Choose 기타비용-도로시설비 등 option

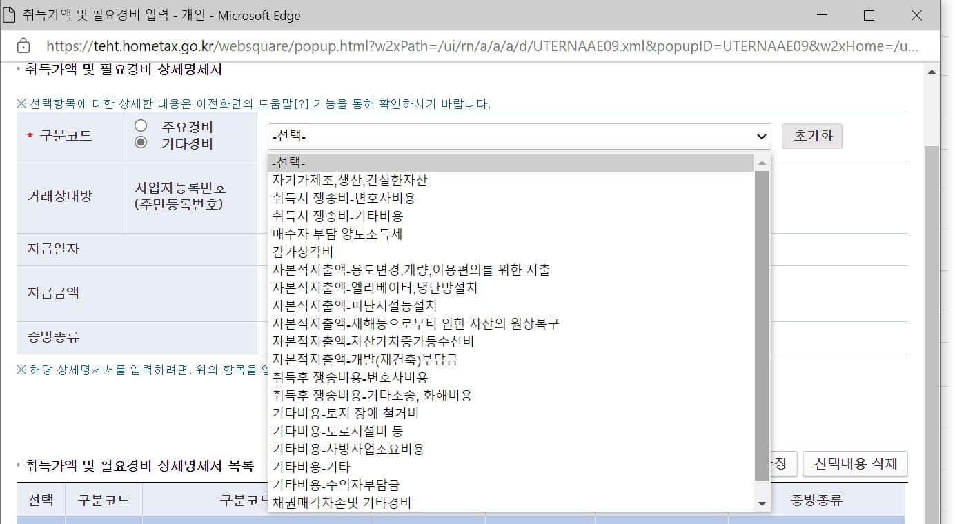click(x=511, y=432)
